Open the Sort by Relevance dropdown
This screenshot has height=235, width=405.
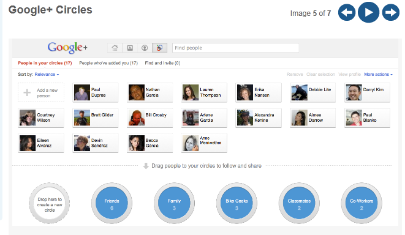47,74
